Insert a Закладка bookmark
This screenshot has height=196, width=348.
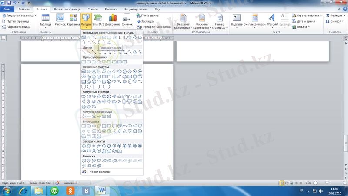pos(147,21)
